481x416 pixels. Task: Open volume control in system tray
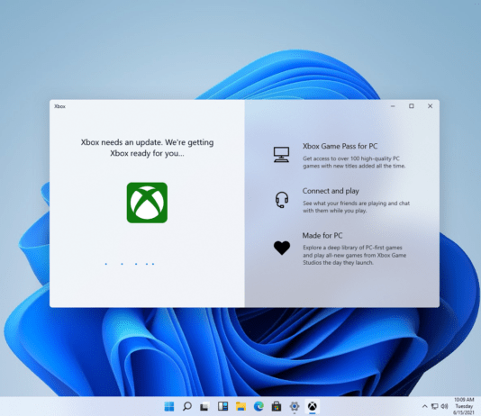pyautogui.click(x=444, y=406)
